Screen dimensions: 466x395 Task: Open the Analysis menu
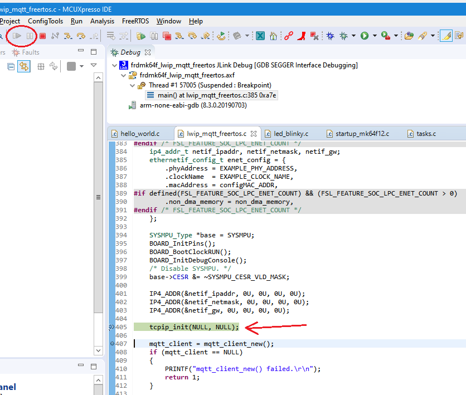[x=102, y=21]
